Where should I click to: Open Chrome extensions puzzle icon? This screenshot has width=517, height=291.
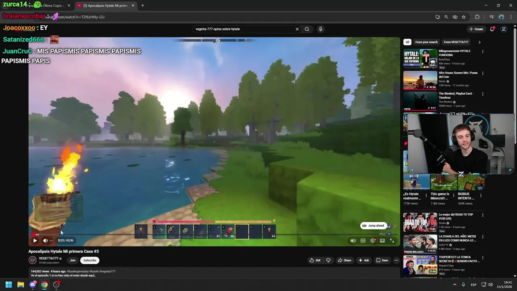(x=477, y=17)
